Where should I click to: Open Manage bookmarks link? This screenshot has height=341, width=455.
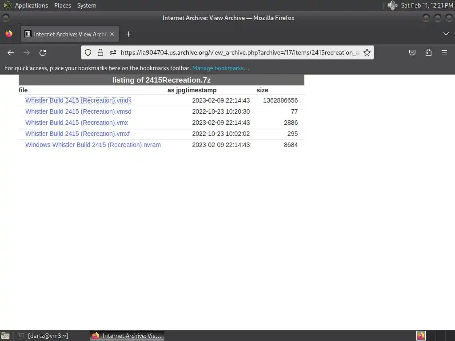tap(220, 68)
